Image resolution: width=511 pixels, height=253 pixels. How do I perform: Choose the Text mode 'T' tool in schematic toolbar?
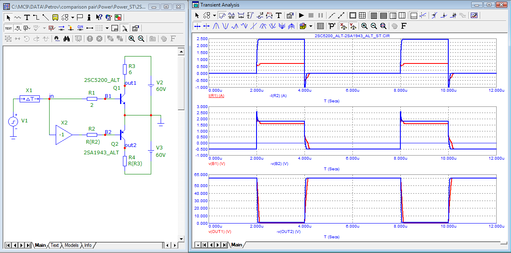pyautogui.click(x=27, y=18)
